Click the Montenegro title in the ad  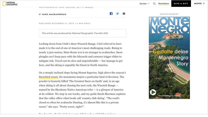pos(169,25)
